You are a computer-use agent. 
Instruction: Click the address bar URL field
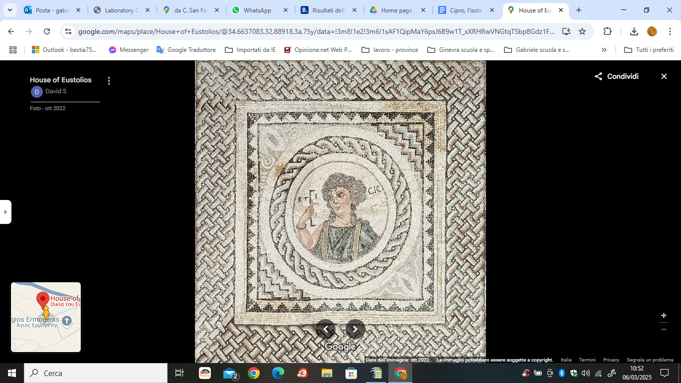316,31
